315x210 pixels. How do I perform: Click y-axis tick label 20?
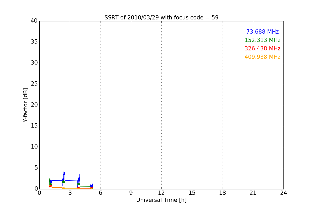(34, 105)
